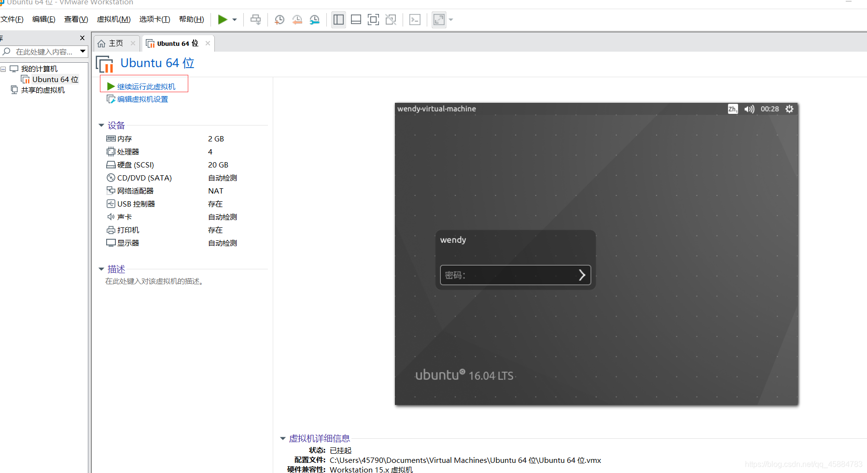
Task: Click the 处理器 processor device icon
Action: 111,152
